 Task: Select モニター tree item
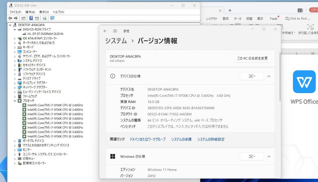coord(27,150)
